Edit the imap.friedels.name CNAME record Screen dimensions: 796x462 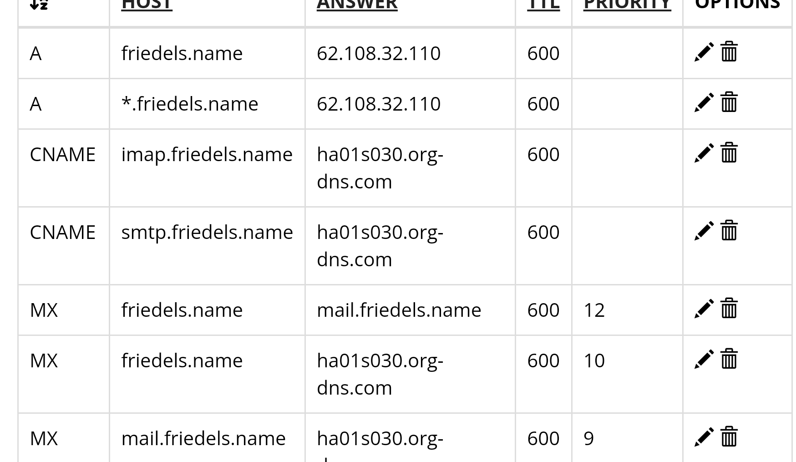pos(704,153)
